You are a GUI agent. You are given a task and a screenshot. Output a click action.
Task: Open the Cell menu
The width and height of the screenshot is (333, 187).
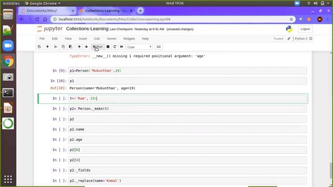click(x=97, y=38)
